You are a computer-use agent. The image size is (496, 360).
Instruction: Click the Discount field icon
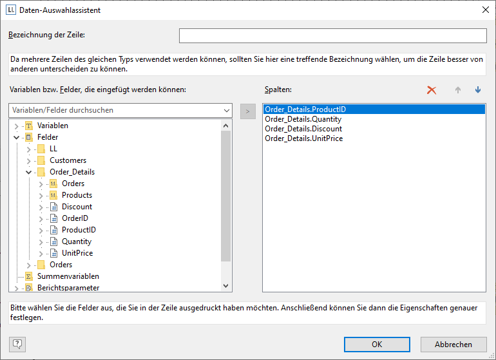[53, 207]
